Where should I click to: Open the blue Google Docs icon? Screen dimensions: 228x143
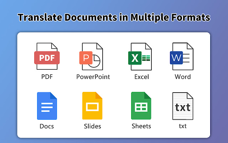tap(47, 106)
